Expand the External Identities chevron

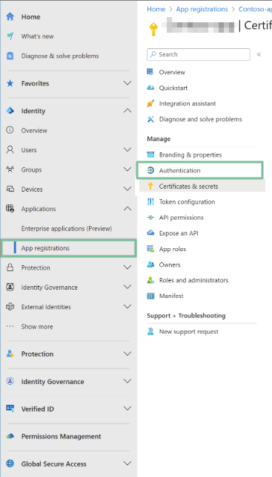(x=127, y=307)
